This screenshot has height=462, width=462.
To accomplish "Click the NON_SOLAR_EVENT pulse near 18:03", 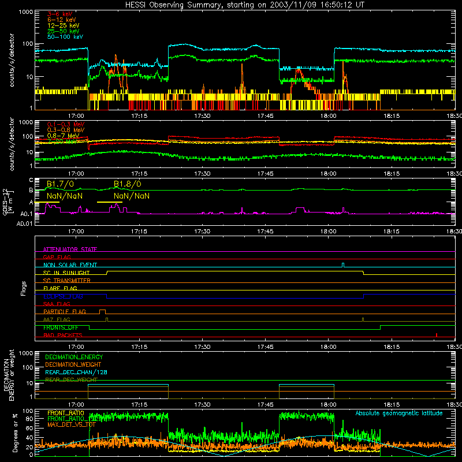I will point(343,265).
